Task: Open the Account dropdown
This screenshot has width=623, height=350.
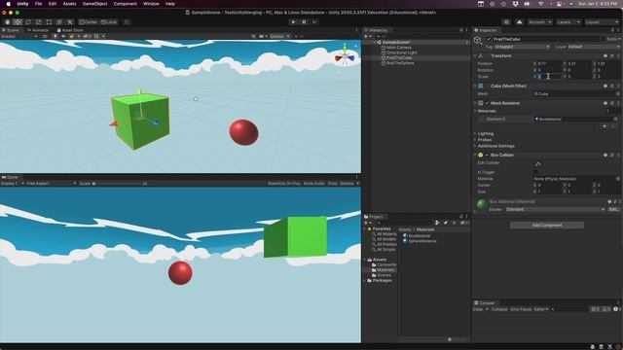Action: 539,22
